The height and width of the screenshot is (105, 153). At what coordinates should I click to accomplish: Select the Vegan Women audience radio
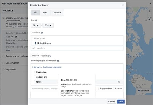[x=3, y=63]
